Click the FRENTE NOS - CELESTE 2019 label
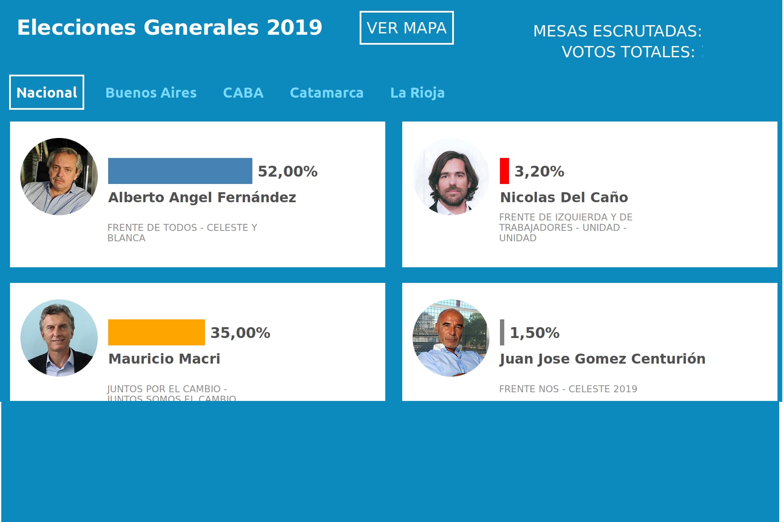 click(568, 389)
